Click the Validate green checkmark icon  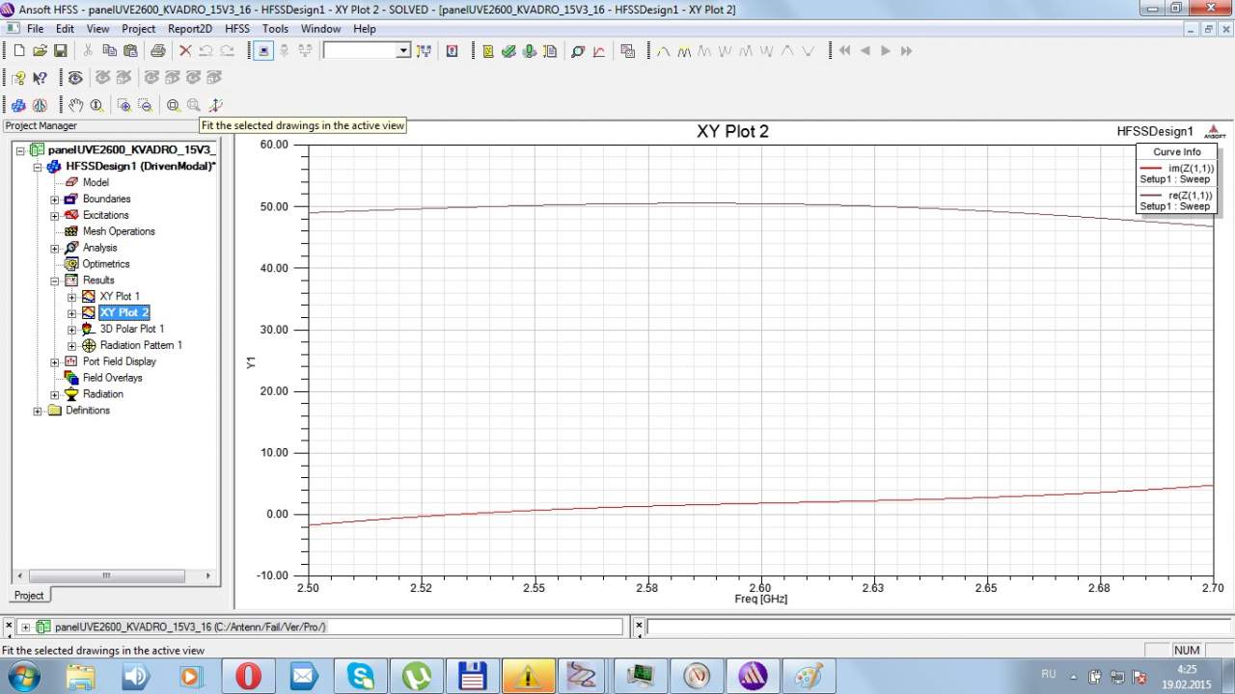pos(508,51)
